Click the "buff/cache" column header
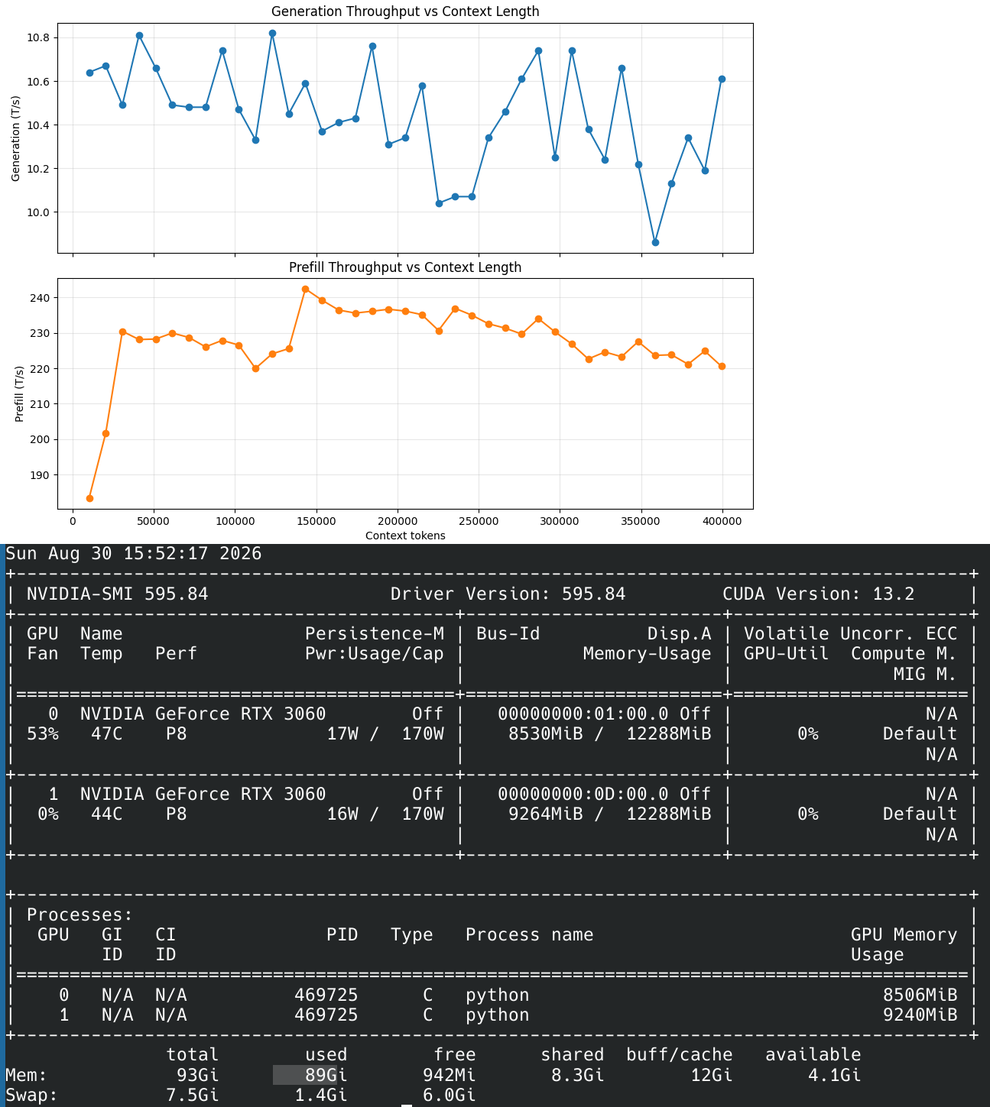Image resolution: width=990 pixels, height=1107 pixels. (x=680, y=1055)
